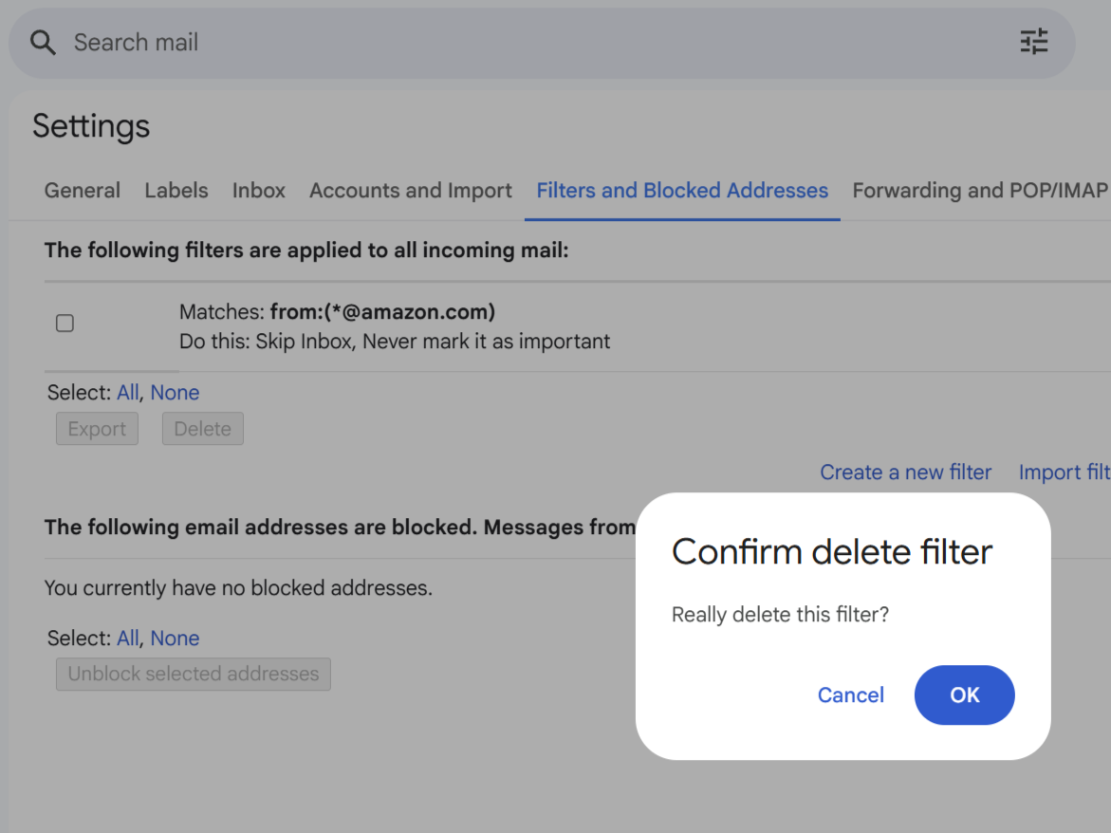Open search options filter icon
The image size is (1111, 833).
pyautogui.click(x=1033, y=42)
